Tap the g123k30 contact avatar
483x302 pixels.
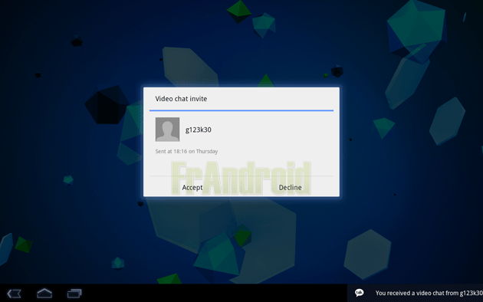click(x=167, y=130)
